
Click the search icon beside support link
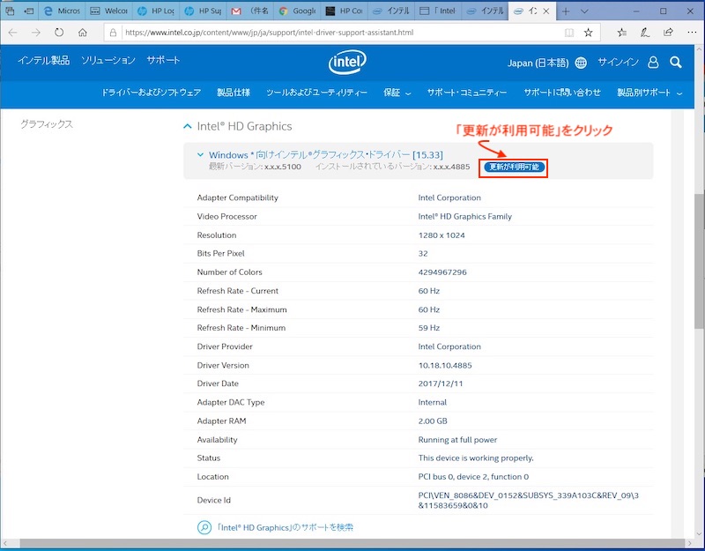point(204,527)
